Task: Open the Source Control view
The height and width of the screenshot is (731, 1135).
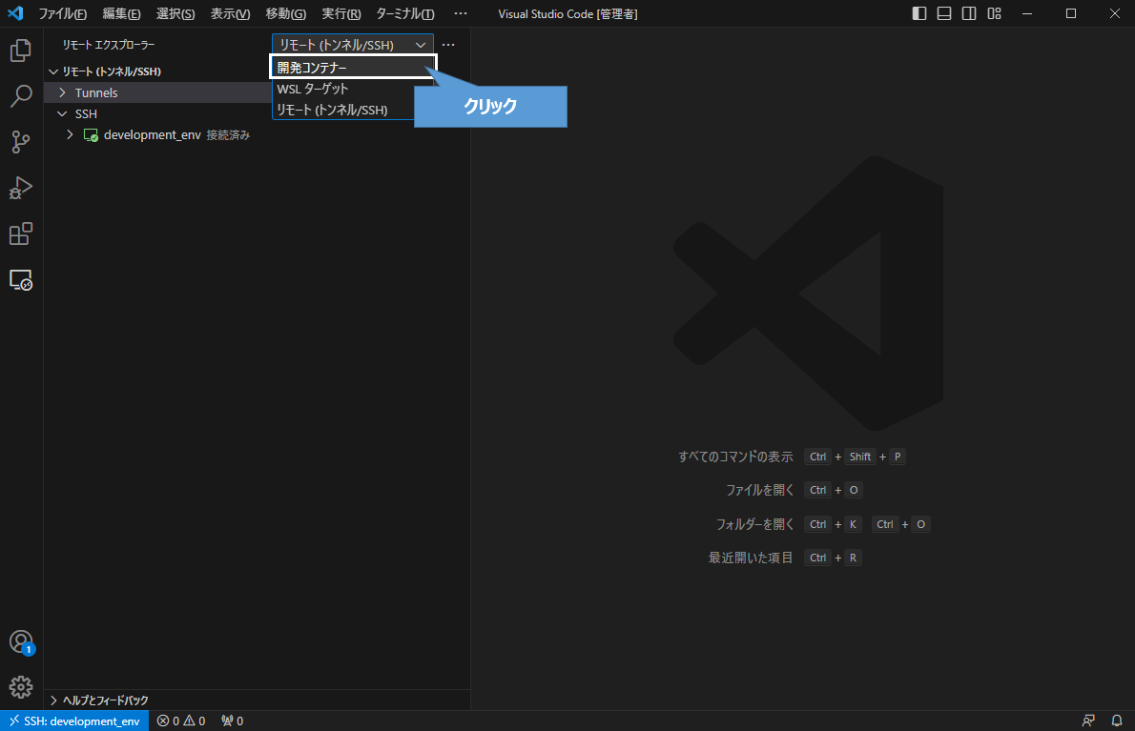Action: coord(21,142)
